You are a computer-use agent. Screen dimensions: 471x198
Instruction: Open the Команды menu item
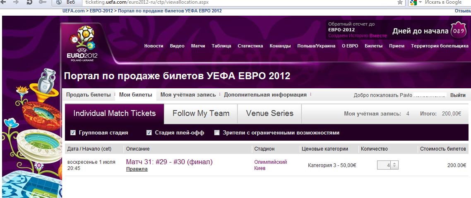click(x=280, y=46)
